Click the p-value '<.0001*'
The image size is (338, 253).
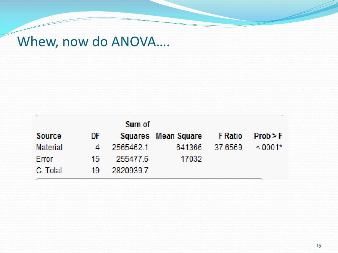point(269,148)
